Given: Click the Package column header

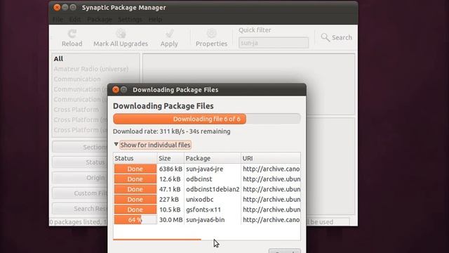Looking at the screenshot, I should click(212, 158).
